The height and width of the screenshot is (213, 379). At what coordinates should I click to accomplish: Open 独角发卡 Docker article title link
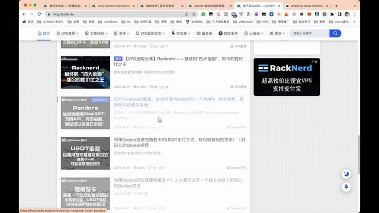click(178, 183)
